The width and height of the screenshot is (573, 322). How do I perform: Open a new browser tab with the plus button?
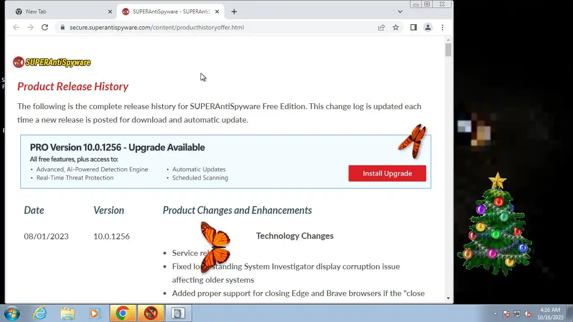tap(234, 12)
